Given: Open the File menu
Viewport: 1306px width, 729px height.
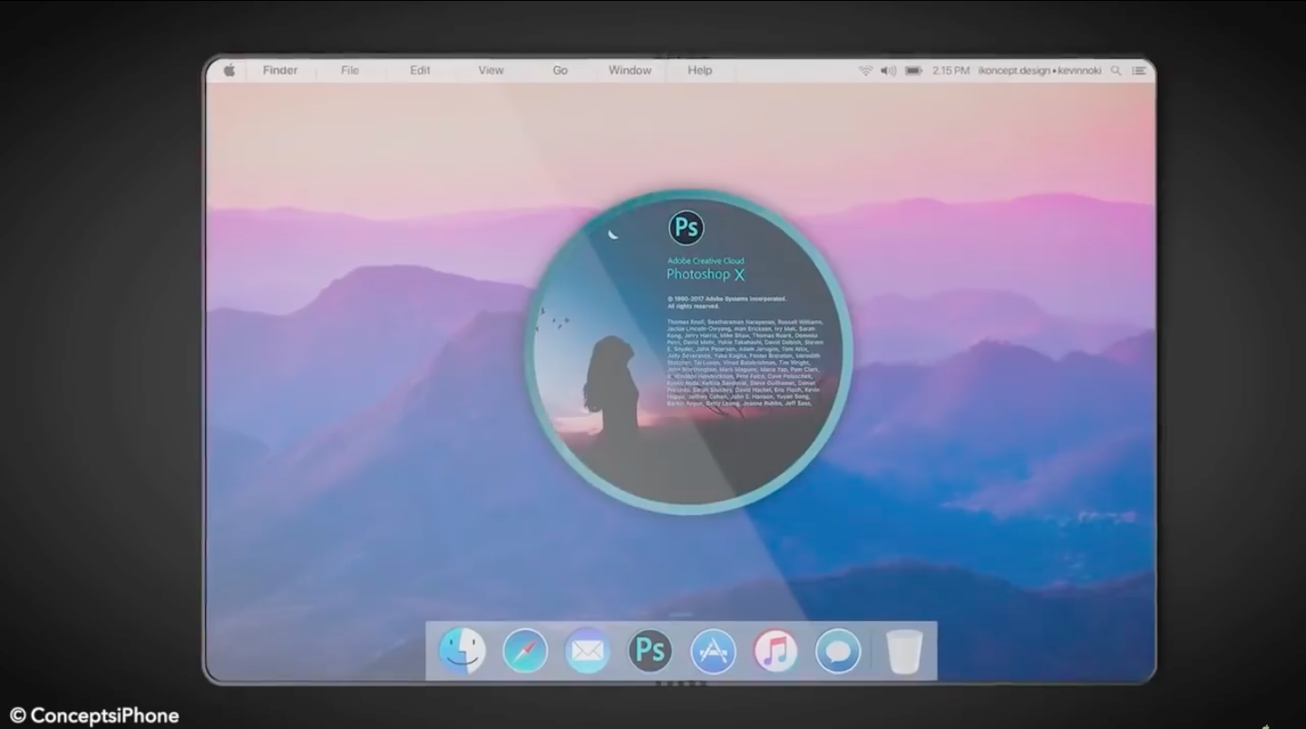Looking at the screenshot, I should click(350, 70).
